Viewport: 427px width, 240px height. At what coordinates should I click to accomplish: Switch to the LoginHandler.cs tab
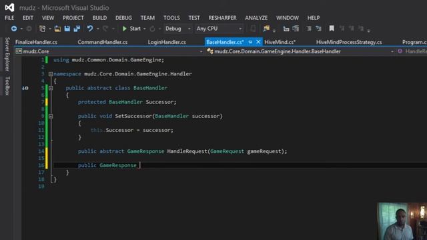coord(167,42)
